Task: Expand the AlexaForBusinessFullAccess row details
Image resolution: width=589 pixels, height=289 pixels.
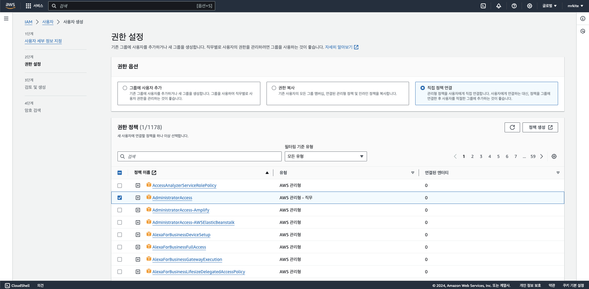Action: (138, 247)
